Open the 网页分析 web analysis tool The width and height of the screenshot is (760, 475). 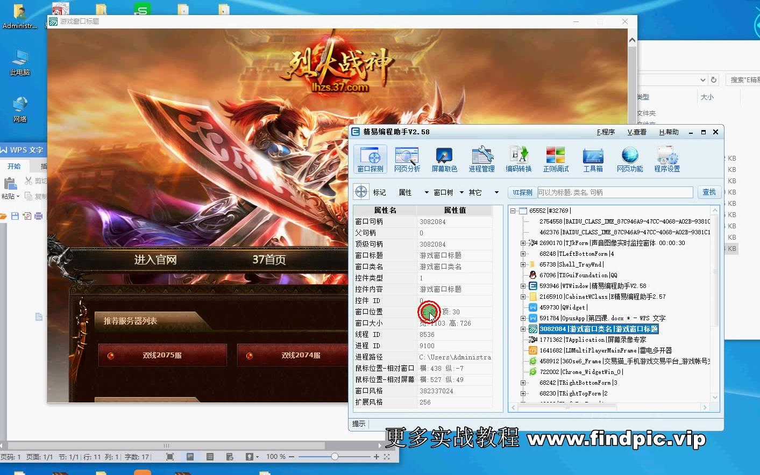(407, 160)
